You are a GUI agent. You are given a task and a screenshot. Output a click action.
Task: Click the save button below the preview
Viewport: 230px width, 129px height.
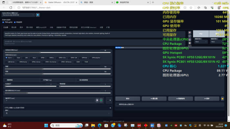[128, 99]
